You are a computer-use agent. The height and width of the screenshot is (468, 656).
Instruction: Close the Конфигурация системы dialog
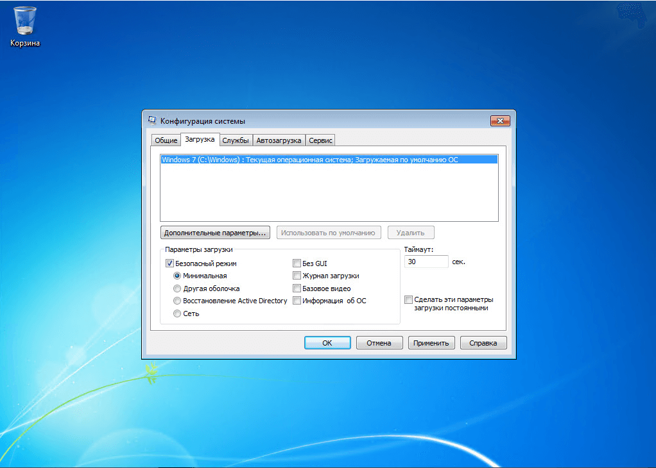pyautogui.click(x=499, y=121)
